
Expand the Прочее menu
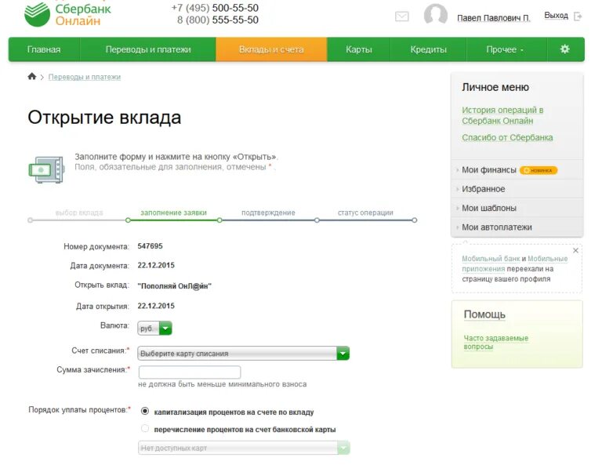pos(505,49)
